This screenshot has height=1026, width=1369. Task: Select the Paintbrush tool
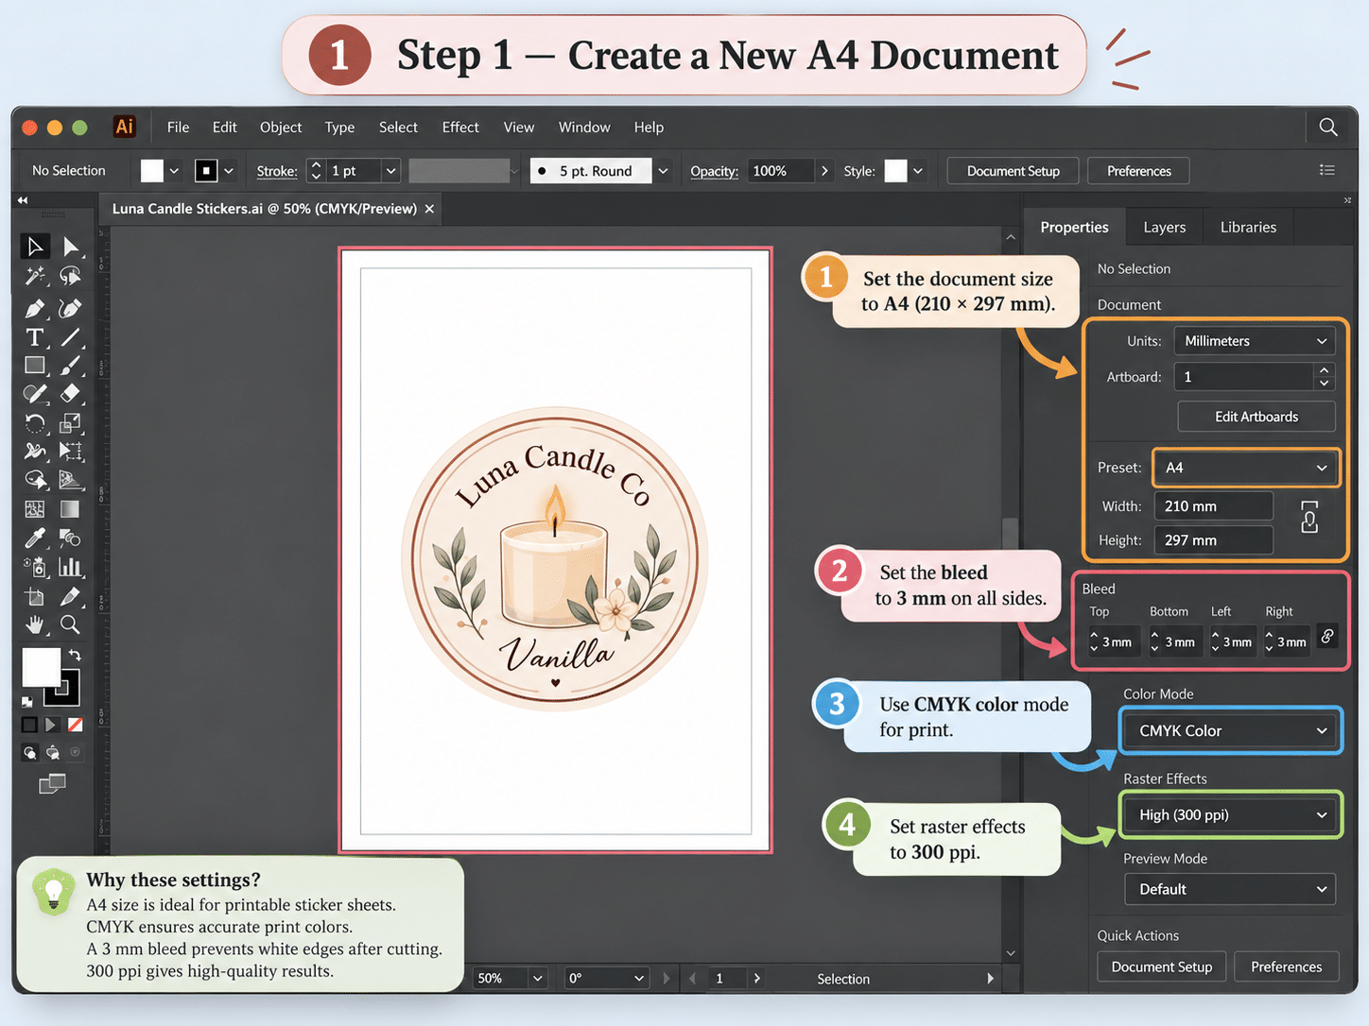coord(71,366)
